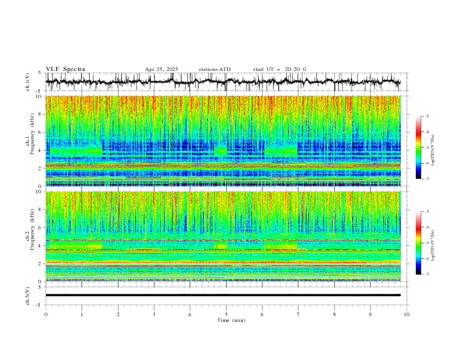The width and height of the screenshot is (458, 353).
Task: Click time axis tick label "6"
Action: click(262, 314)
